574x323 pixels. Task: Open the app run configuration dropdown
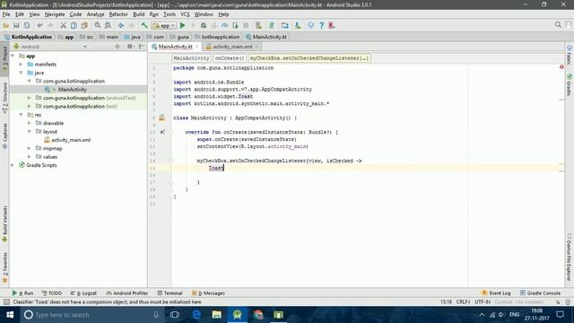[x=164, y=26]
